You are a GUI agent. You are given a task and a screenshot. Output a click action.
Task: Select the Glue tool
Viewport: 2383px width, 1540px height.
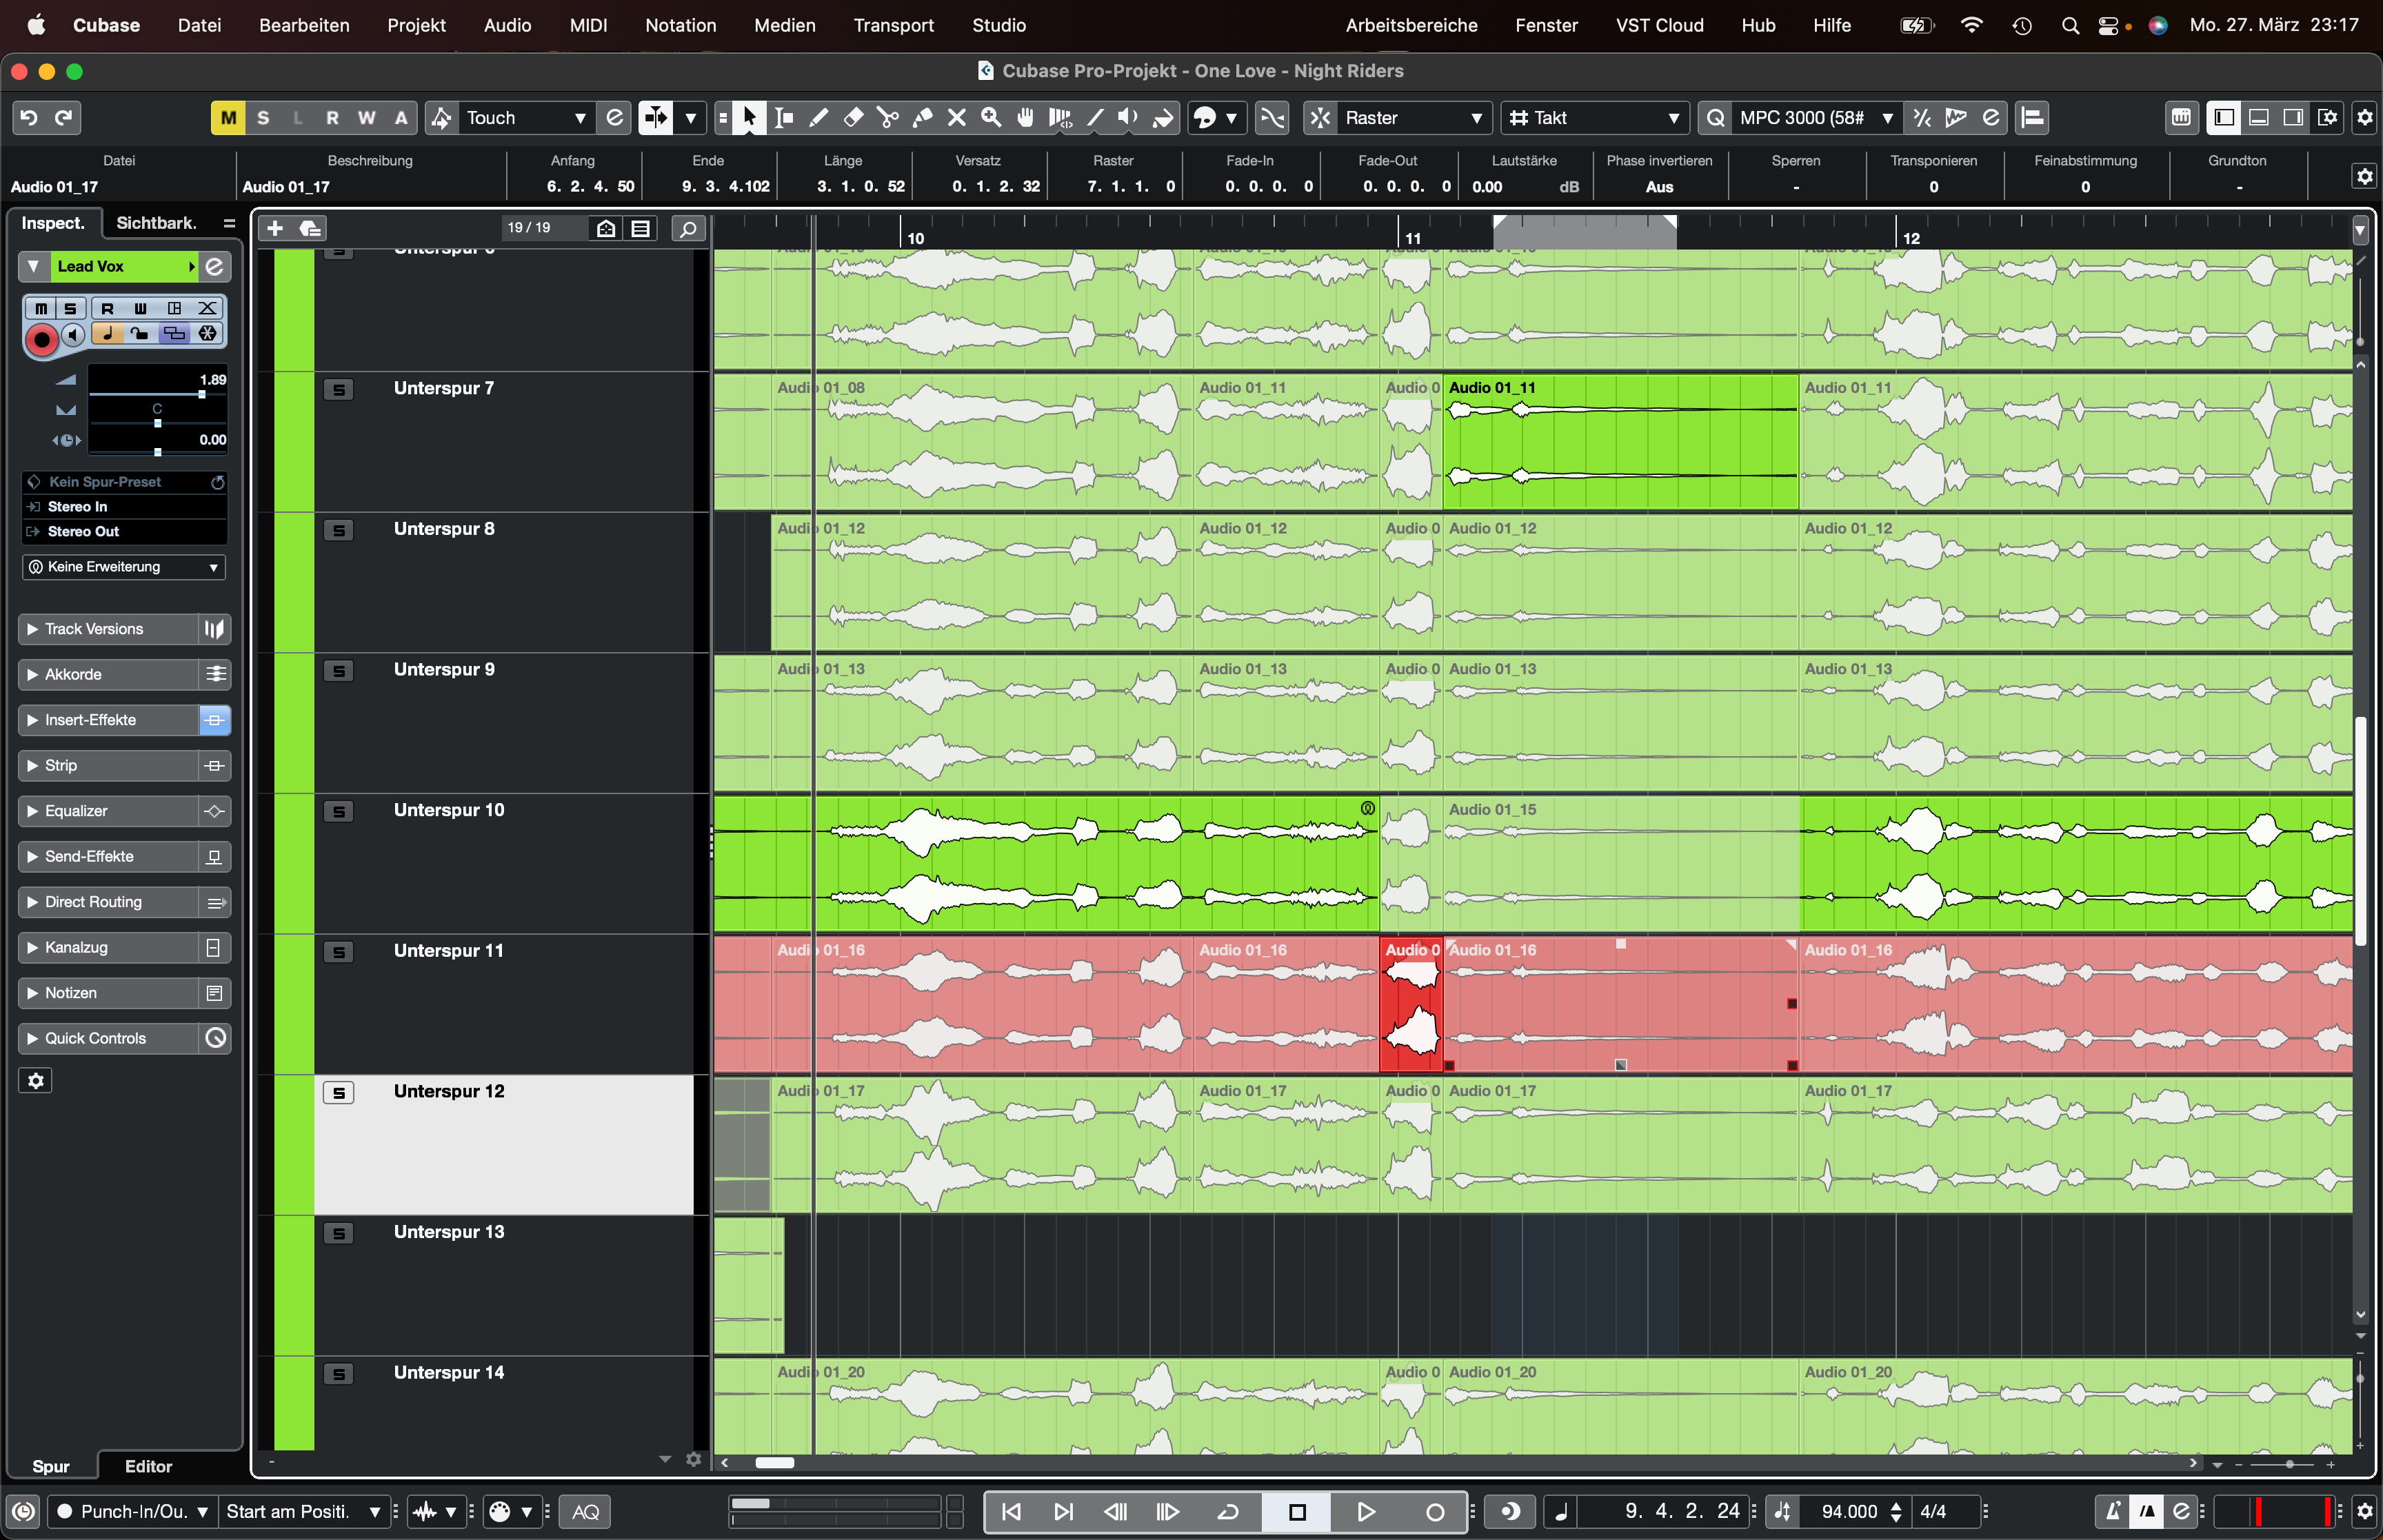922,118
